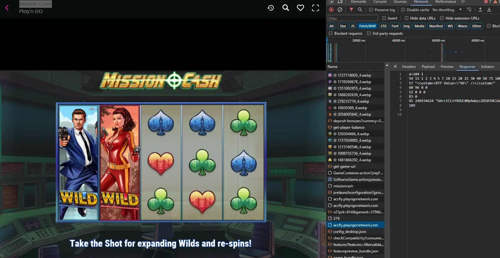Open network search magnifier in DevTools
The width and height of the screenshot is (500, 258).
coord(360,10)
